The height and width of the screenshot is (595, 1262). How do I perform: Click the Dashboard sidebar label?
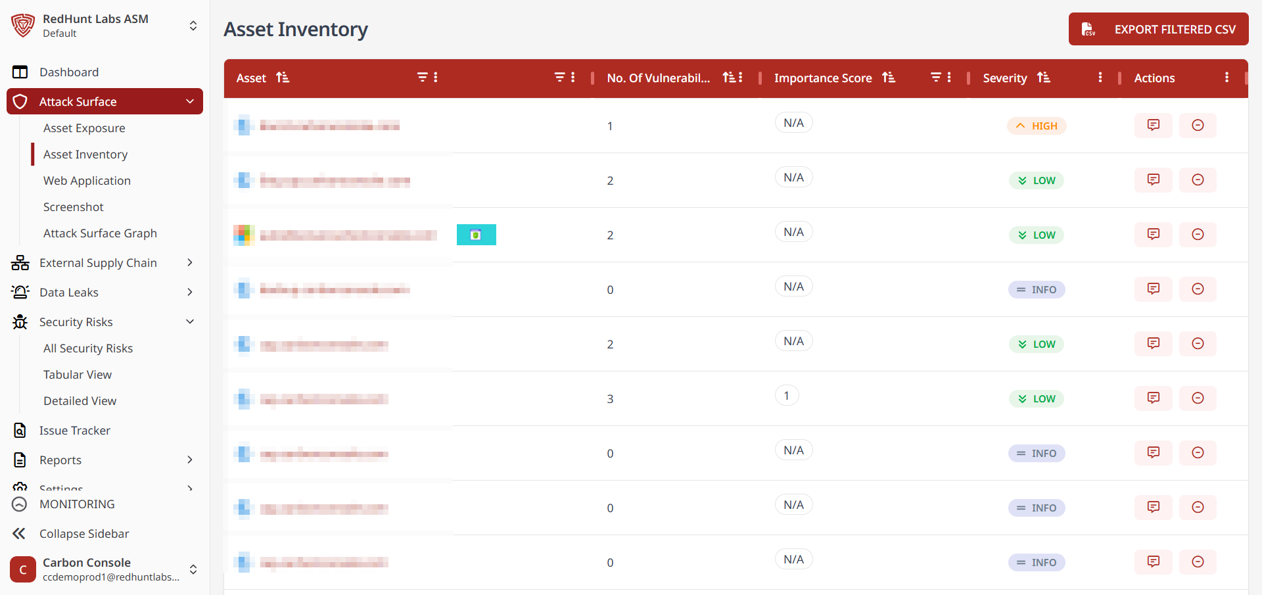(x=69, y=72)
